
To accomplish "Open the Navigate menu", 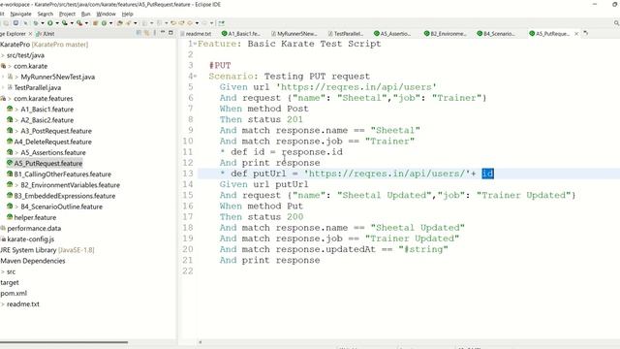I will 20,14.
